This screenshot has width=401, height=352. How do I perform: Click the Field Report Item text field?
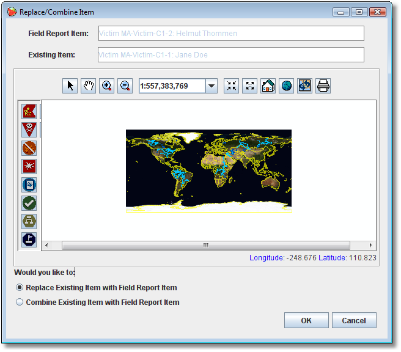(x=230, y=34)
